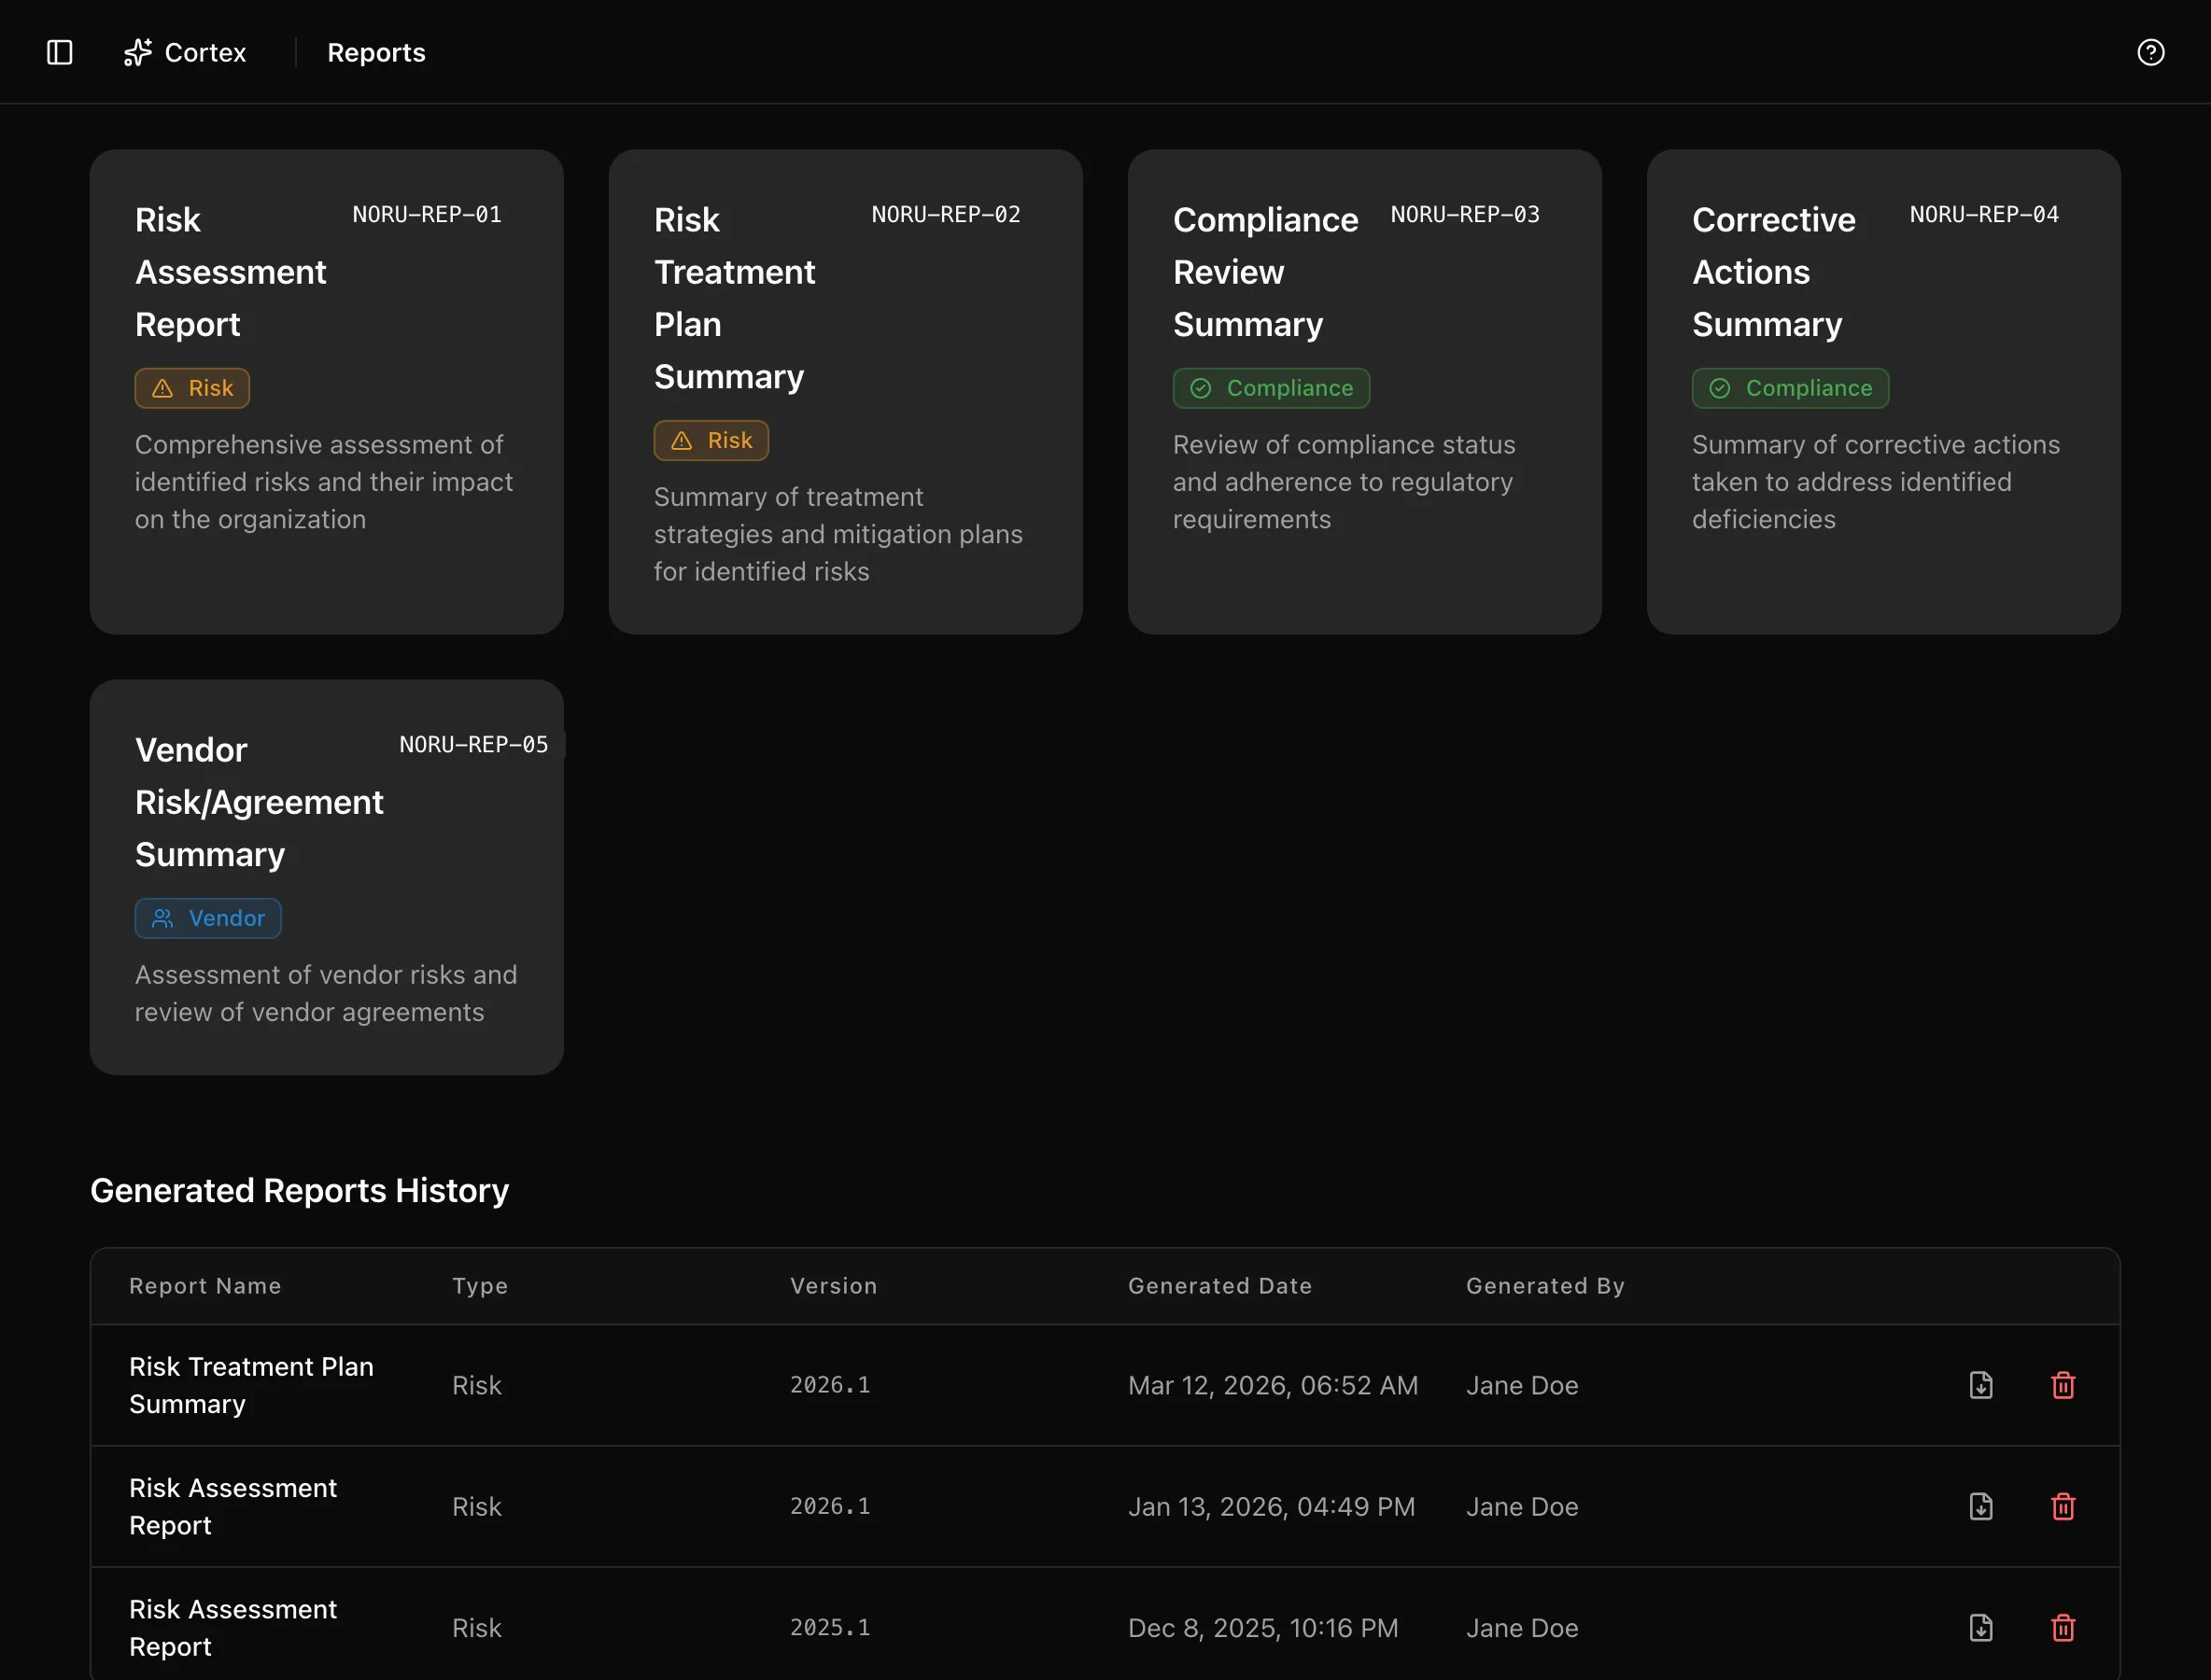The height and width of the screenshot is (1680, 2211).
Task: Select the NORU-REP-05 identifier
Action: click(474, 744)
